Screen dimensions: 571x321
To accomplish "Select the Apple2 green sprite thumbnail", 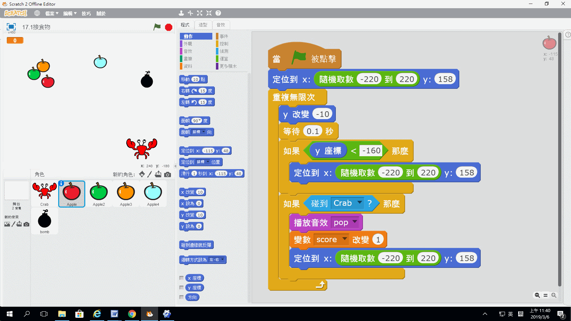I will [99, 194].
